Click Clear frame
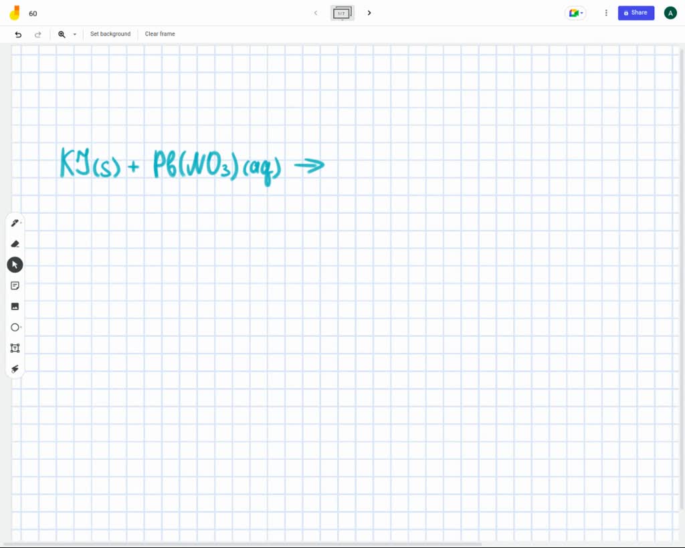This screenshot has width=685, height=548. click(160, 34)
